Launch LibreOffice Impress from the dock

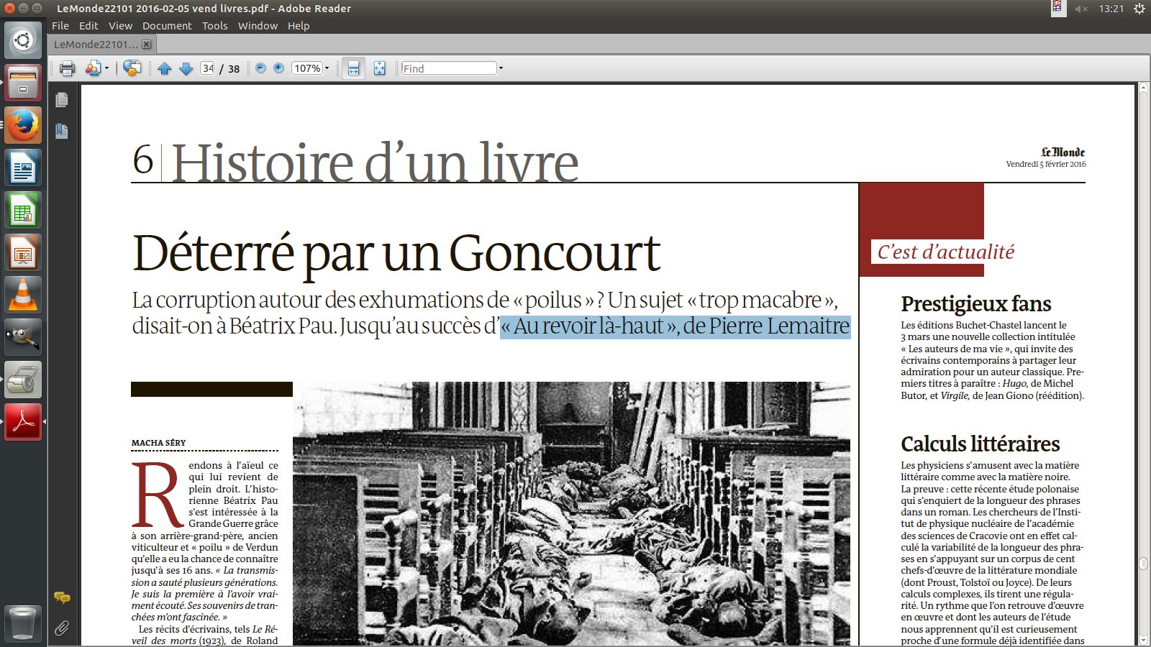[x=23, y=252]
